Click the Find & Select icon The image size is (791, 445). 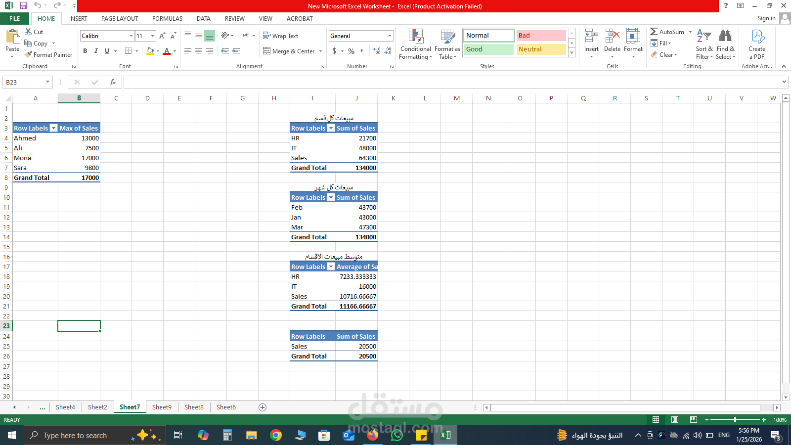[725, 44]
